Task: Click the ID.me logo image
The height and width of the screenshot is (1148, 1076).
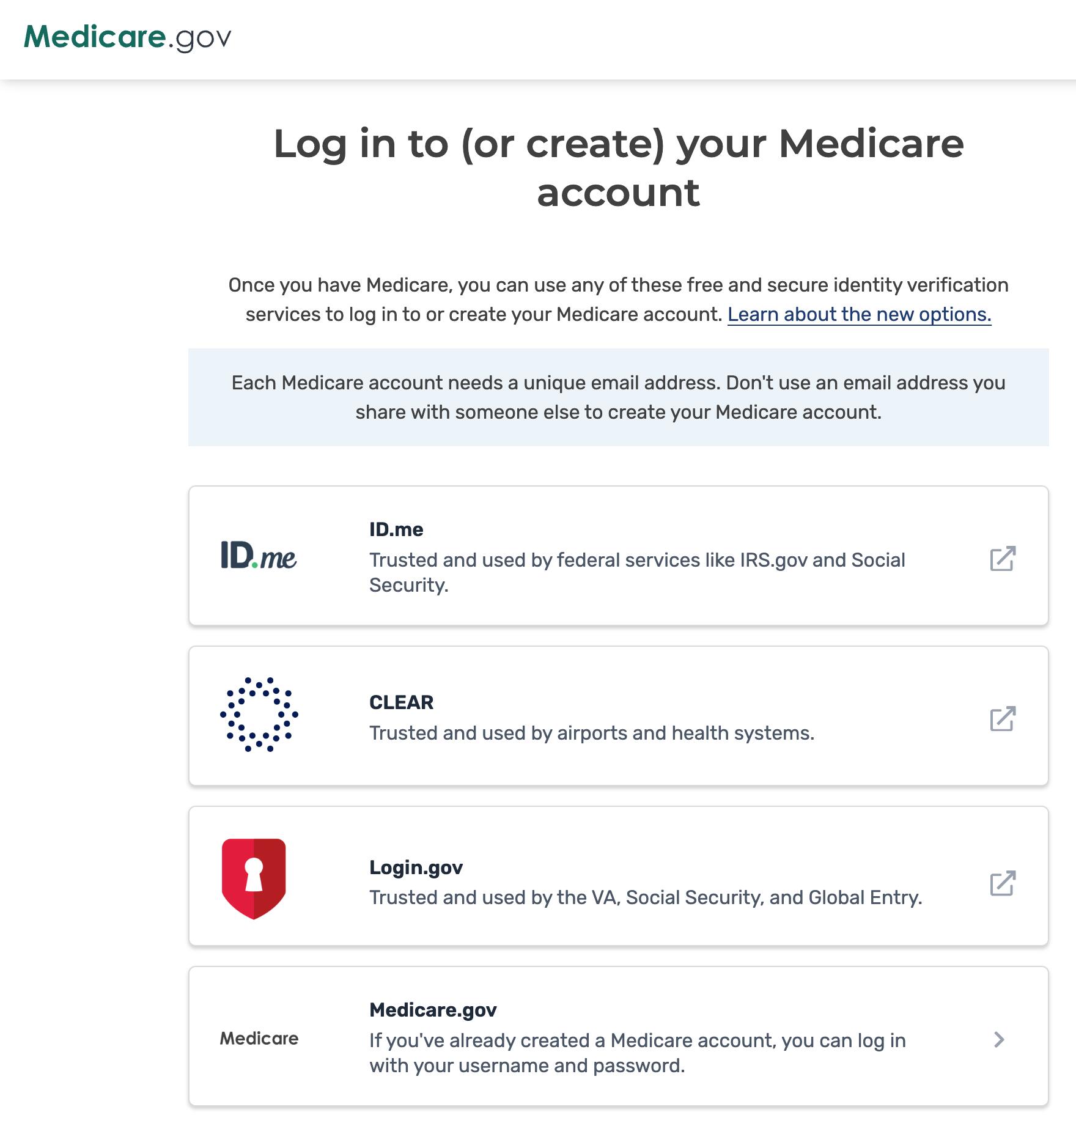Action: coord(259,556)
